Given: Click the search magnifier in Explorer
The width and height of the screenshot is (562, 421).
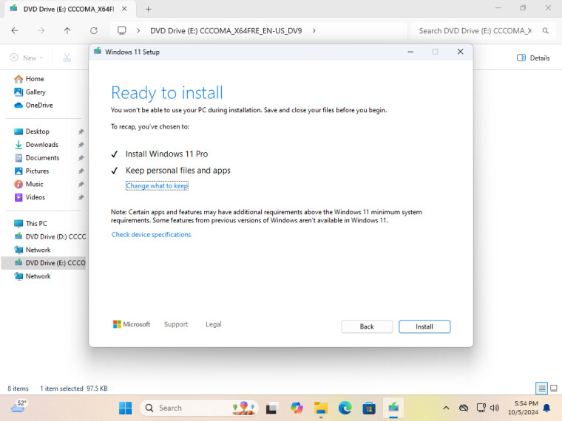Looking at the screenshot, I should (x=545, y=31).
